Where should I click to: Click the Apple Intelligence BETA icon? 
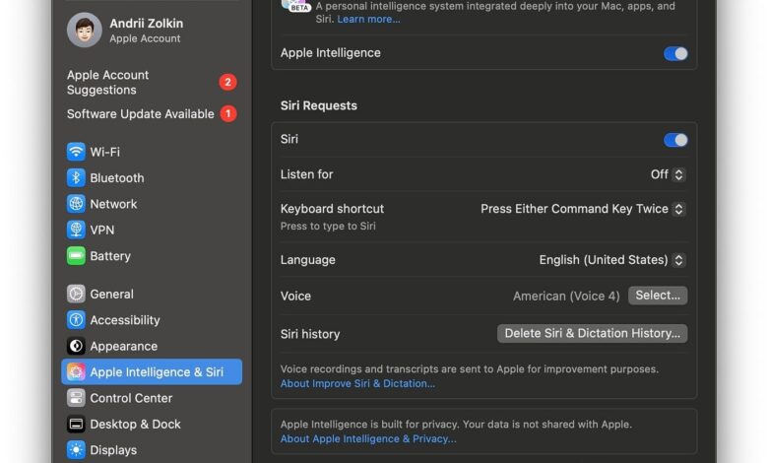pos(295,5)
